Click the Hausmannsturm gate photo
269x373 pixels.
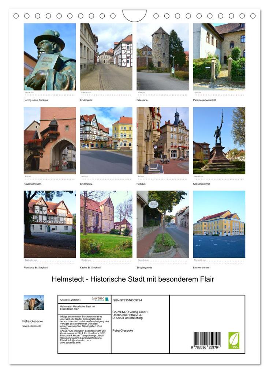(x=50, y=140)
